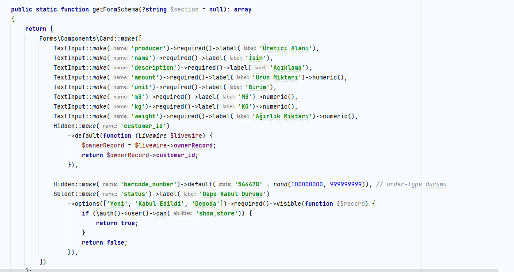The image size is (514, 272).
Task: Click the rand function call
Action: coord(281,184)
